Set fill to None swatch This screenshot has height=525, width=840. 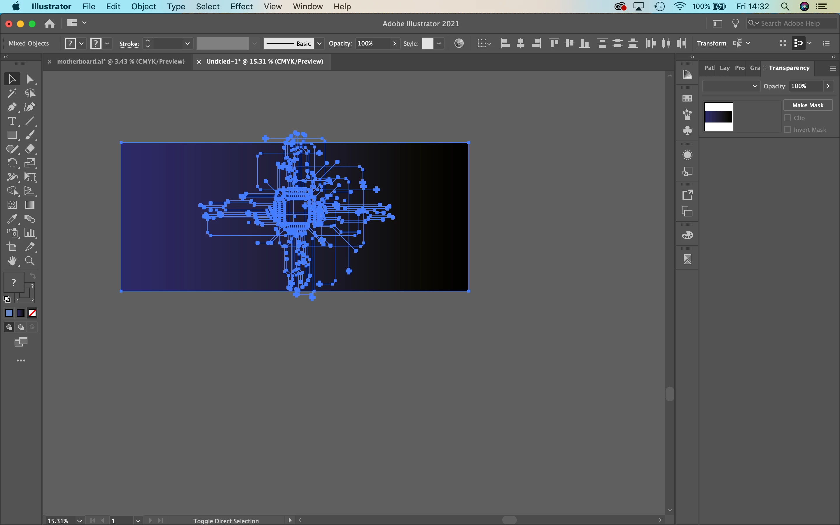(x=32, y=313)
